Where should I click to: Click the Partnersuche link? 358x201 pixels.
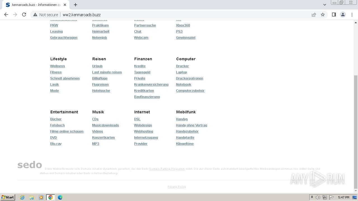[145, 25]
